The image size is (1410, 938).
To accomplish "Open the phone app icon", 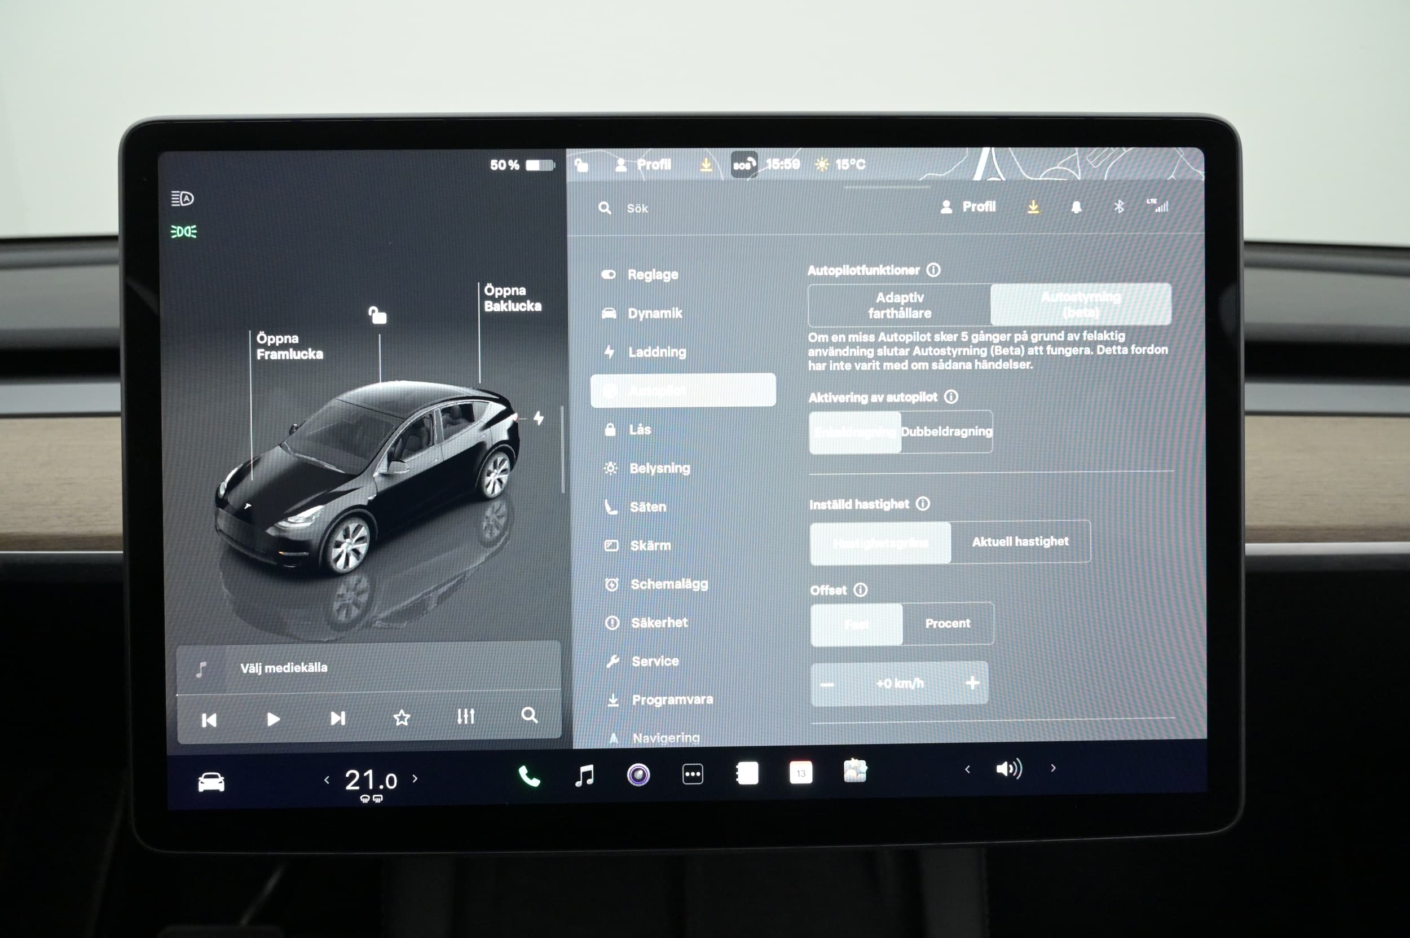I will [529, 777].
